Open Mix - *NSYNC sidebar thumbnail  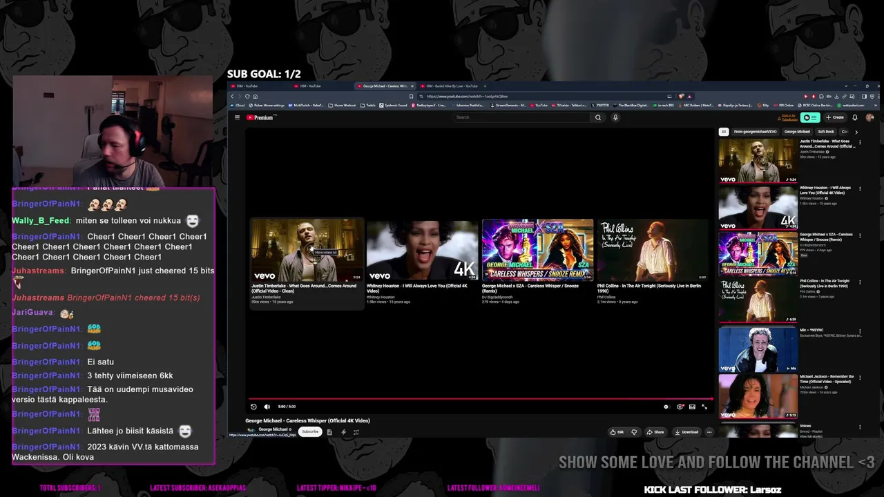pyautogui.click(x=758, y=350)
